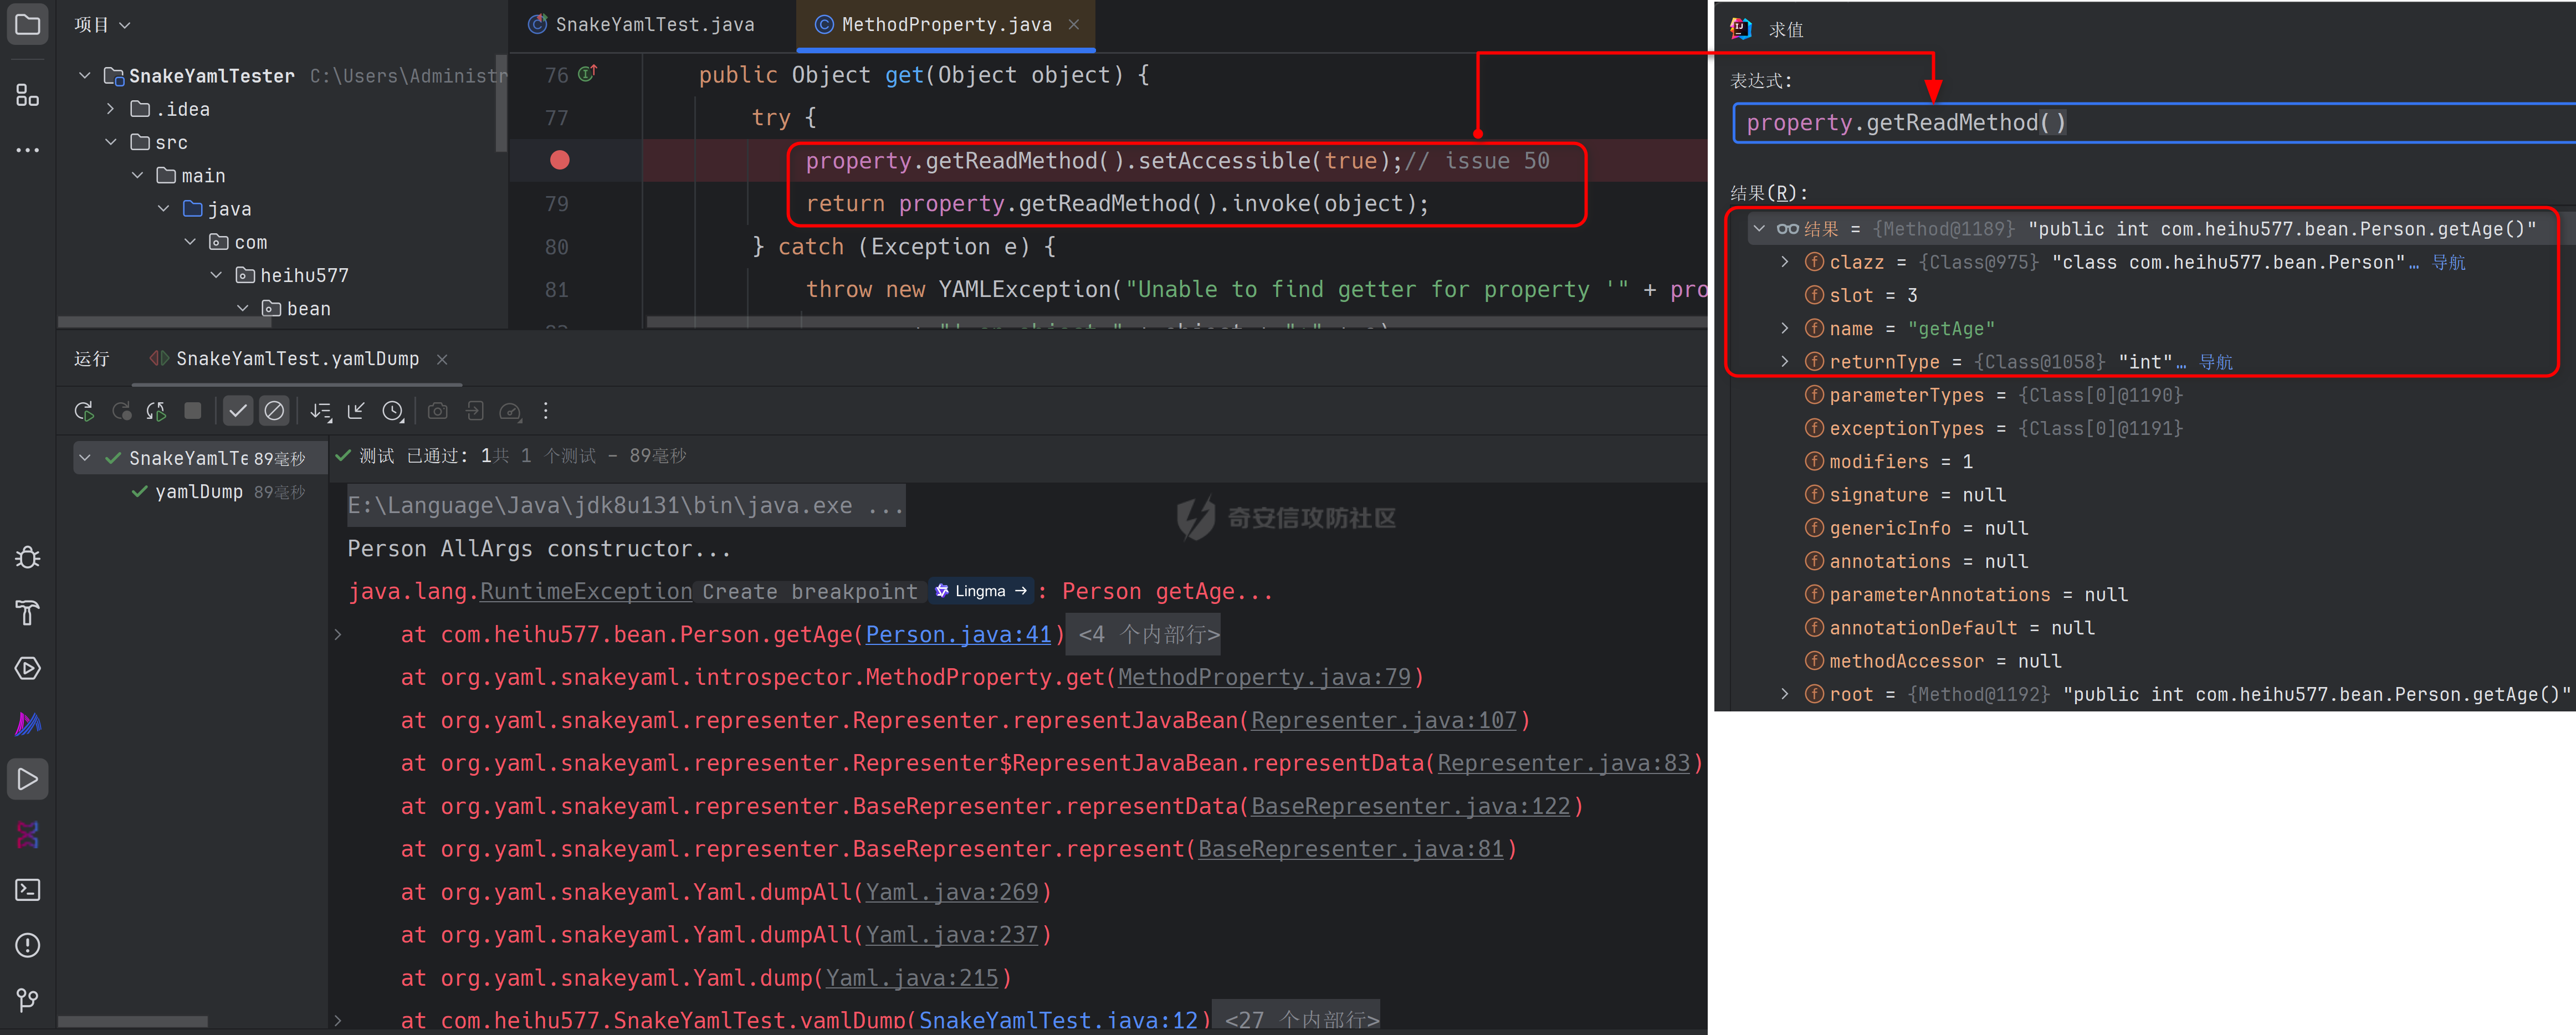Viewport: 2576px width, 1035px height.
Task: Toggle Show Passed tests checkmark button
Action: (x=237, y=411)
